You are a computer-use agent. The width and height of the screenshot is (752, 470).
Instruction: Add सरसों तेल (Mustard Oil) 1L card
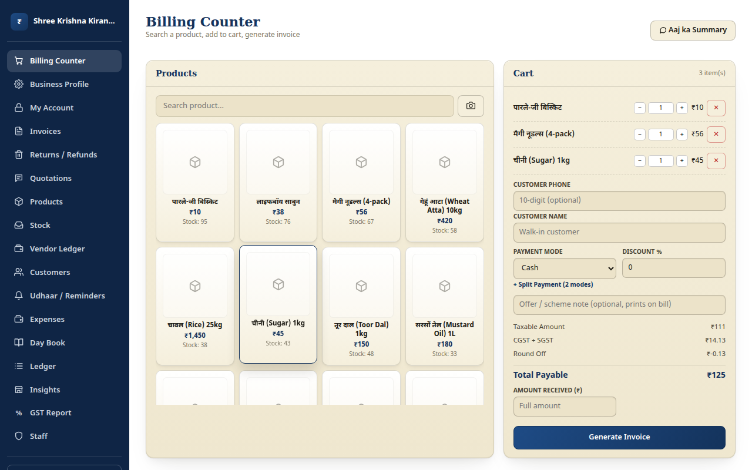(x=445, y=306)
